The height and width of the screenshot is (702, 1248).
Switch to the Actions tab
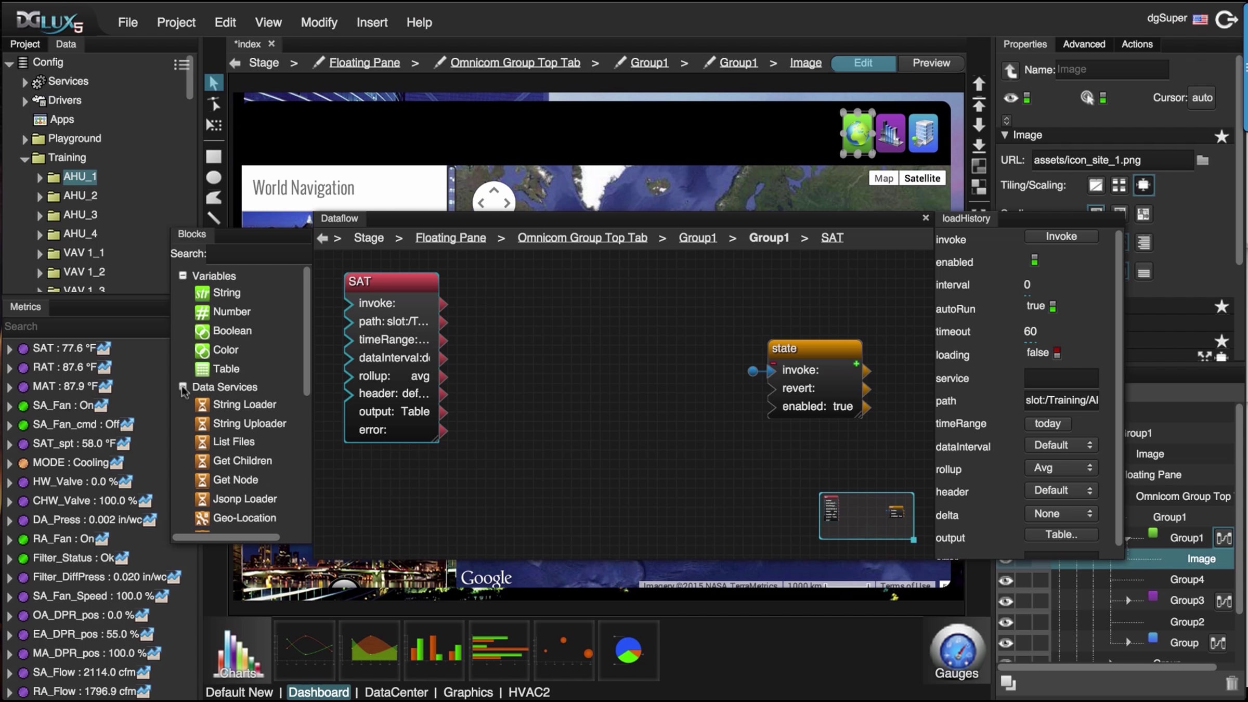pos(1137,44)
